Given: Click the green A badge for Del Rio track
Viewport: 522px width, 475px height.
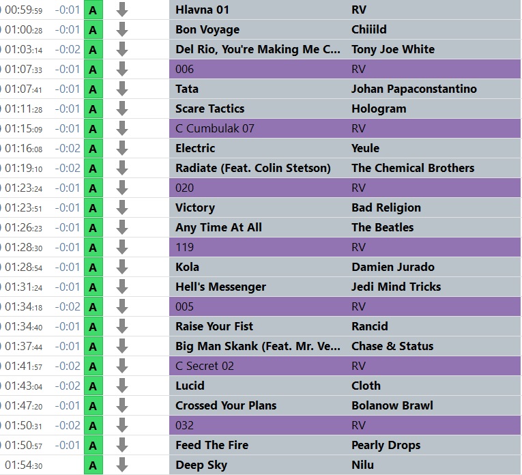Looking at the screenshot, I should pyautogui.click(x=93, y=50).
